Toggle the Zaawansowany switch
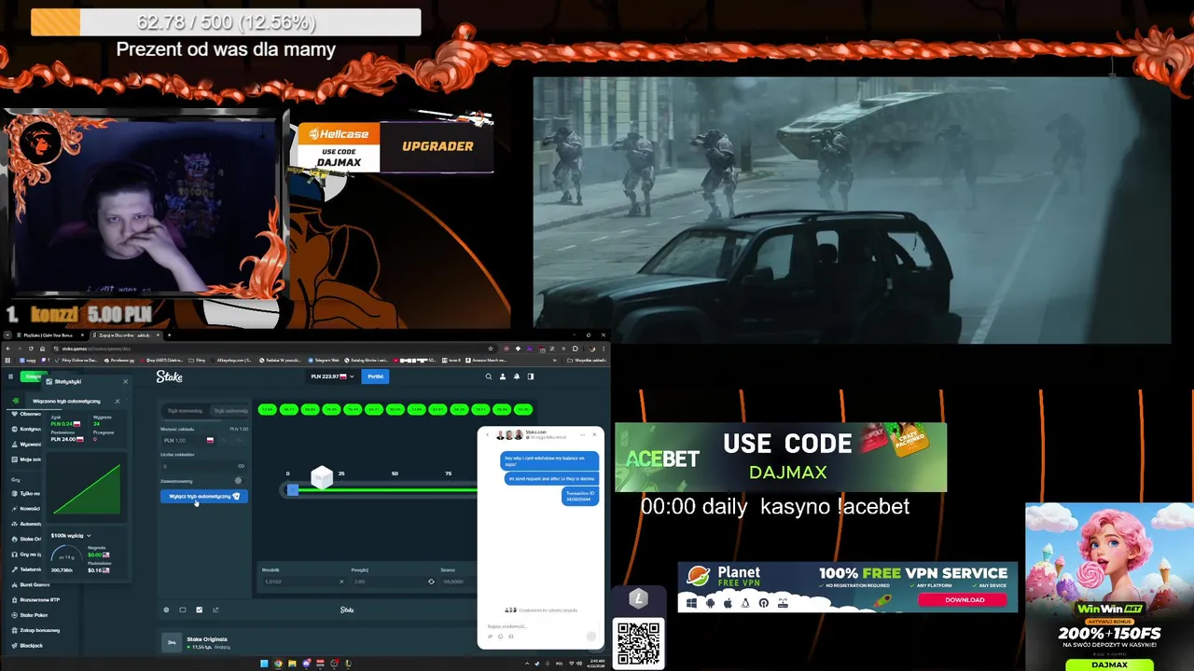This screenshot has height=671, width=1194. 240,481
